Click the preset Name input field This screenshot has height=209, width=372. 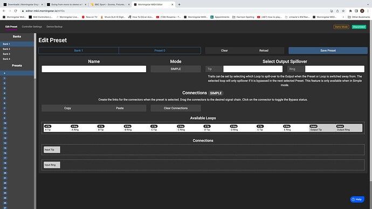[x=94, y=69]
